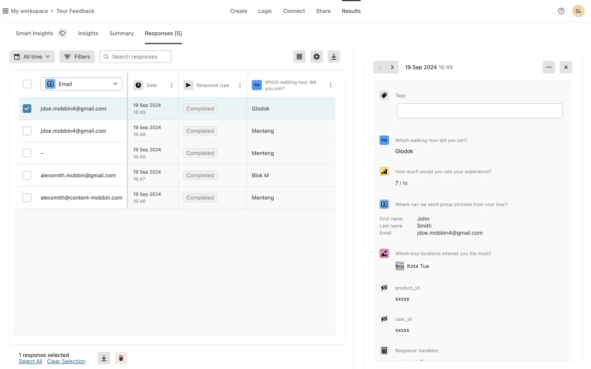This screenshot has height=369, width=591.
Task: Check the alexsmith.mobbin@gmail.com row checkbox
Action: pos(27,175)
